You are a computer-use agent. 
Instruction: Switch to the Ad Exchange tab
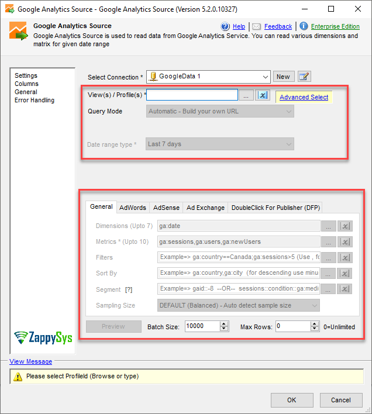[x=205, y=208]
